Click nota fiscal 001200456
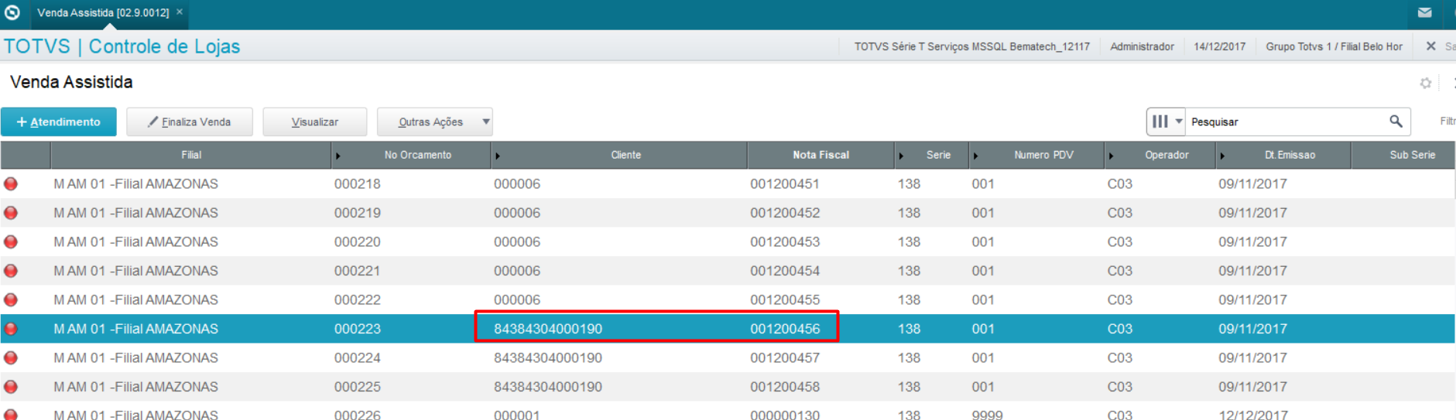 coord(785,329)
